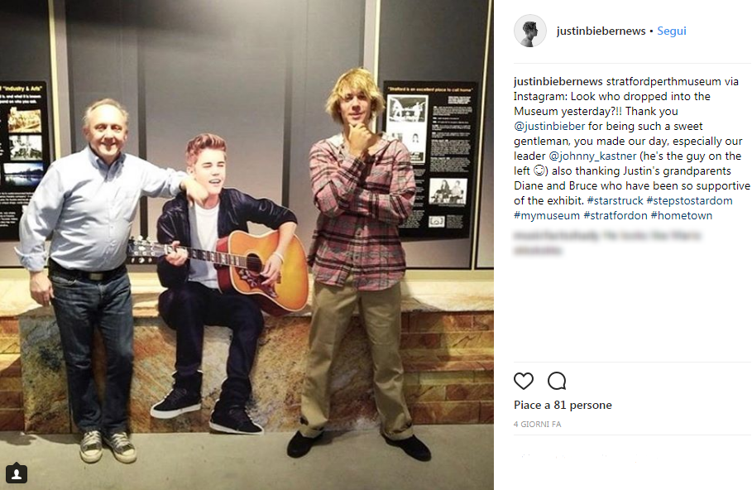Open @justinbieber mention link
The image size is (752, 490).
(549, 126)
